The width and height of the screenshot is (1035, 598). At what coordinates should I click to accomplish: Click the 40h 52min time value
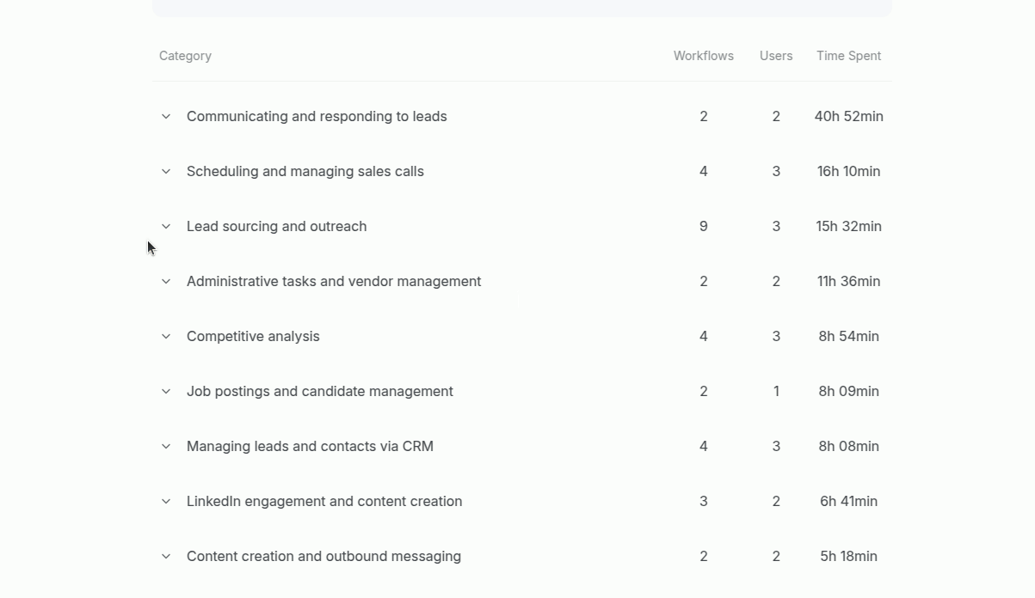[848, 116]
